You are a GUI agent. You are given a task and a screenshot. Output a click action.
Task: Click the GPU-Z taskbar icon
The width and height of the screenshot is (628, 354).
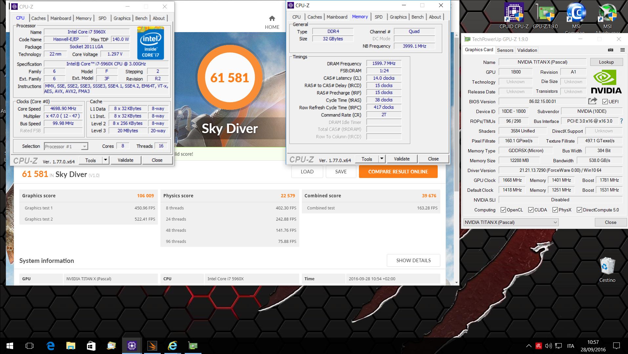193,346
